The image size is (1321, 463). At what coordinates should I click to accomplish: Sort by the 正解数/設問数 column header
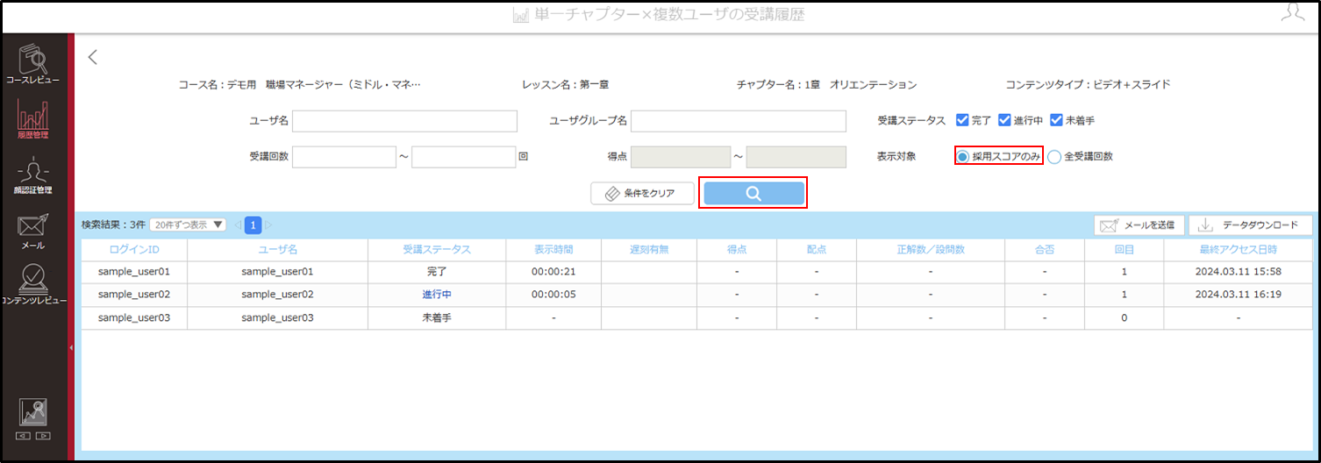tap(931, 250)
